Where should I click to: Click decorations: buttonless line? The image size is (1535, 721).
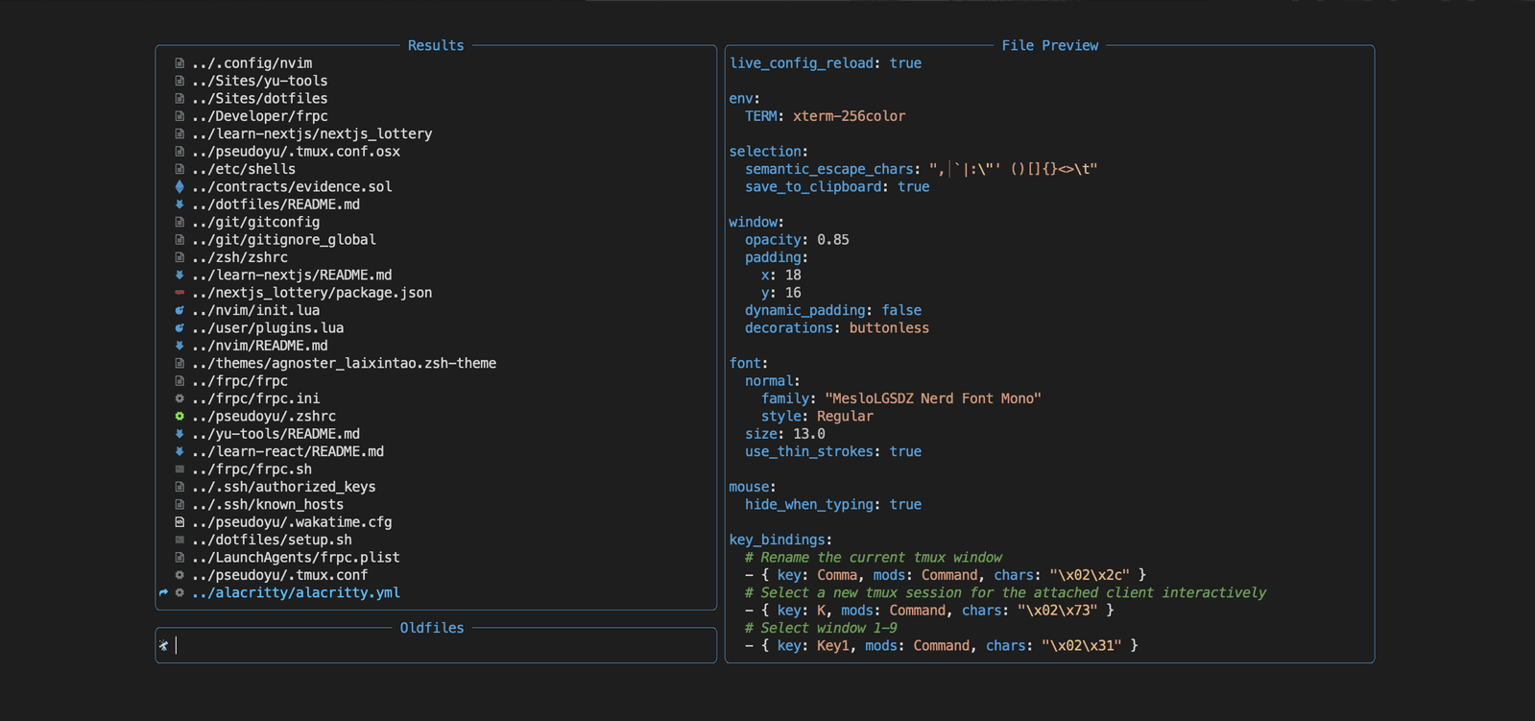click(x=837, y=328)
